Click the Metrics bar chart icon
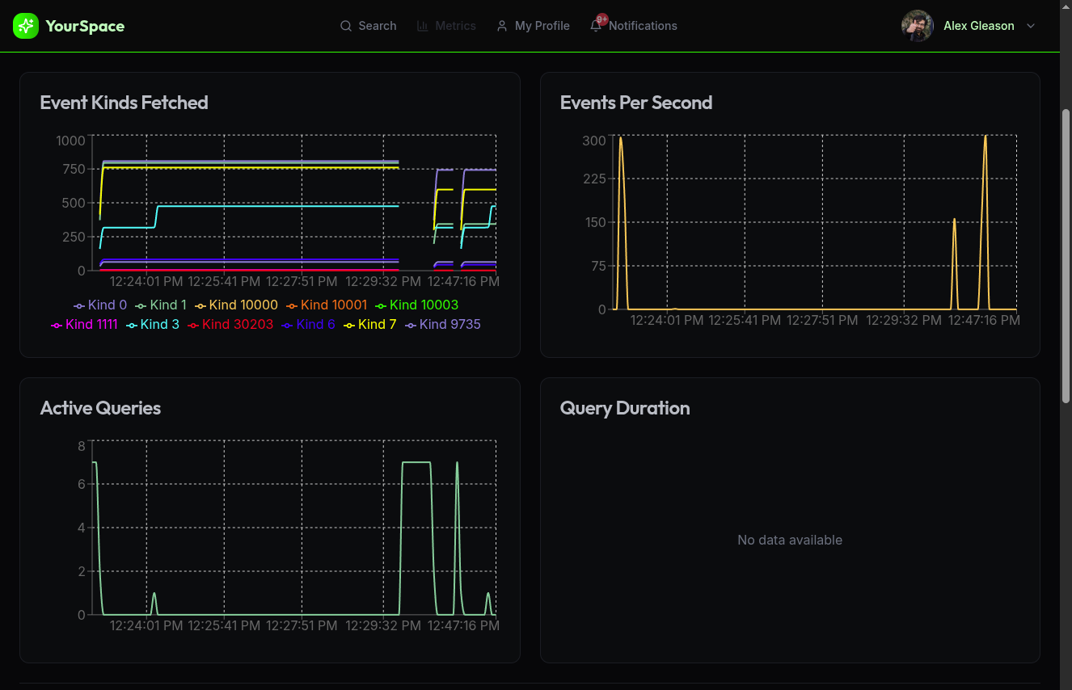Screen dimensions: 1072x690 tap(423, 26)
